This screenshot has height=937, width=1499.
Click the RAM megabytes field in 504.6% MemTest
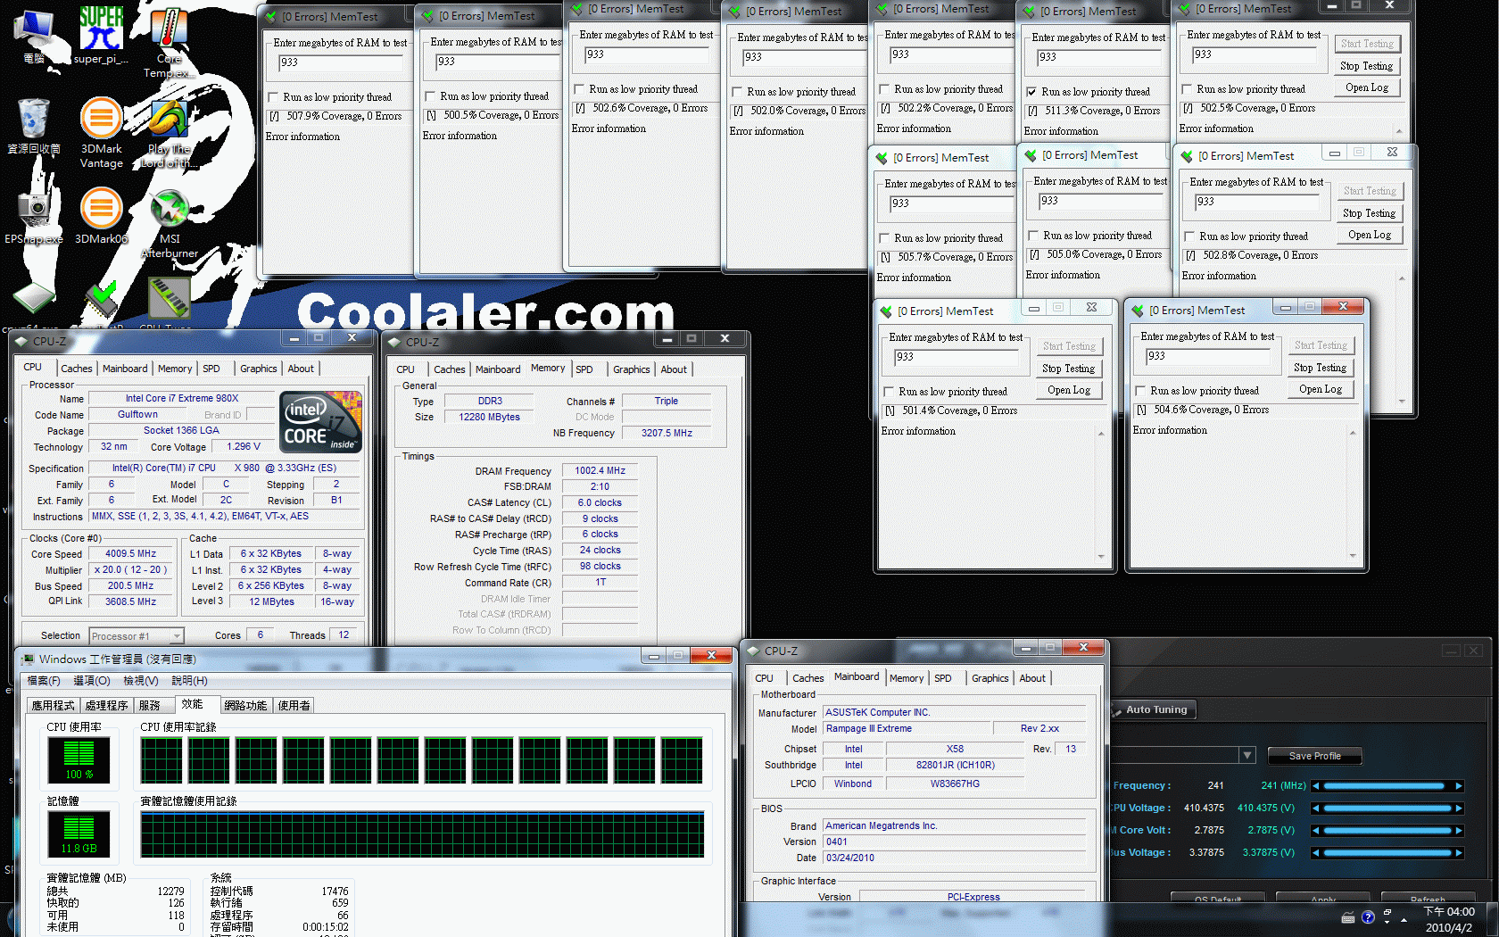(1206, 356)
